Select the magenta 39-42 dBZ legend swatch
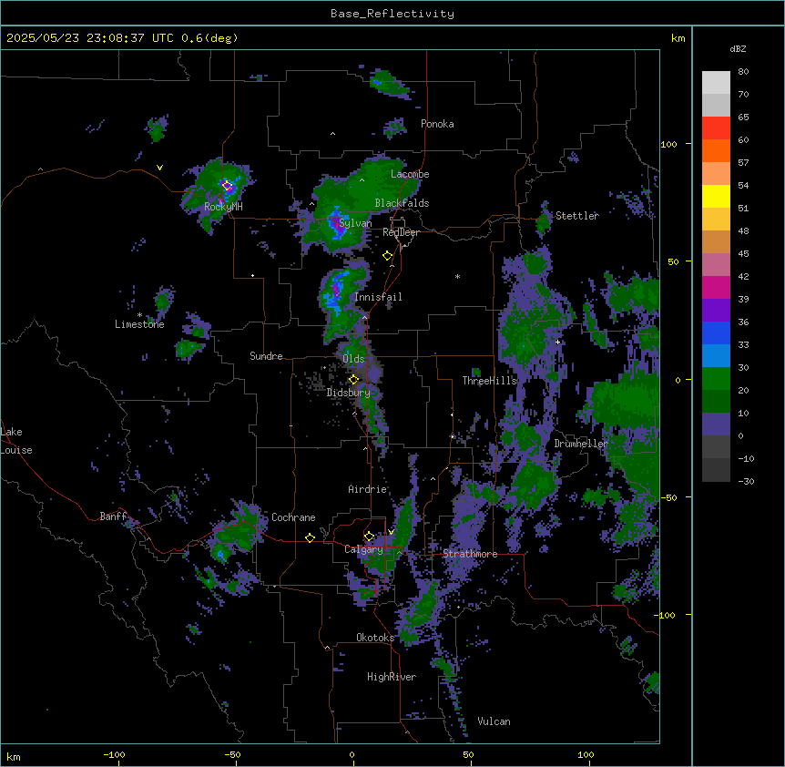Screen dimensions: 785x767 [x=716, y=288]
